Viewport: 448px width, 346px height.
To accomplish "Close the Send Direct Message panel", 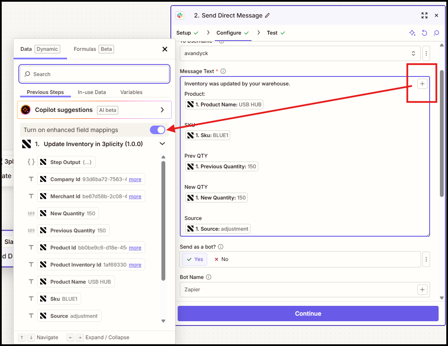I will [x=436, y=15].
